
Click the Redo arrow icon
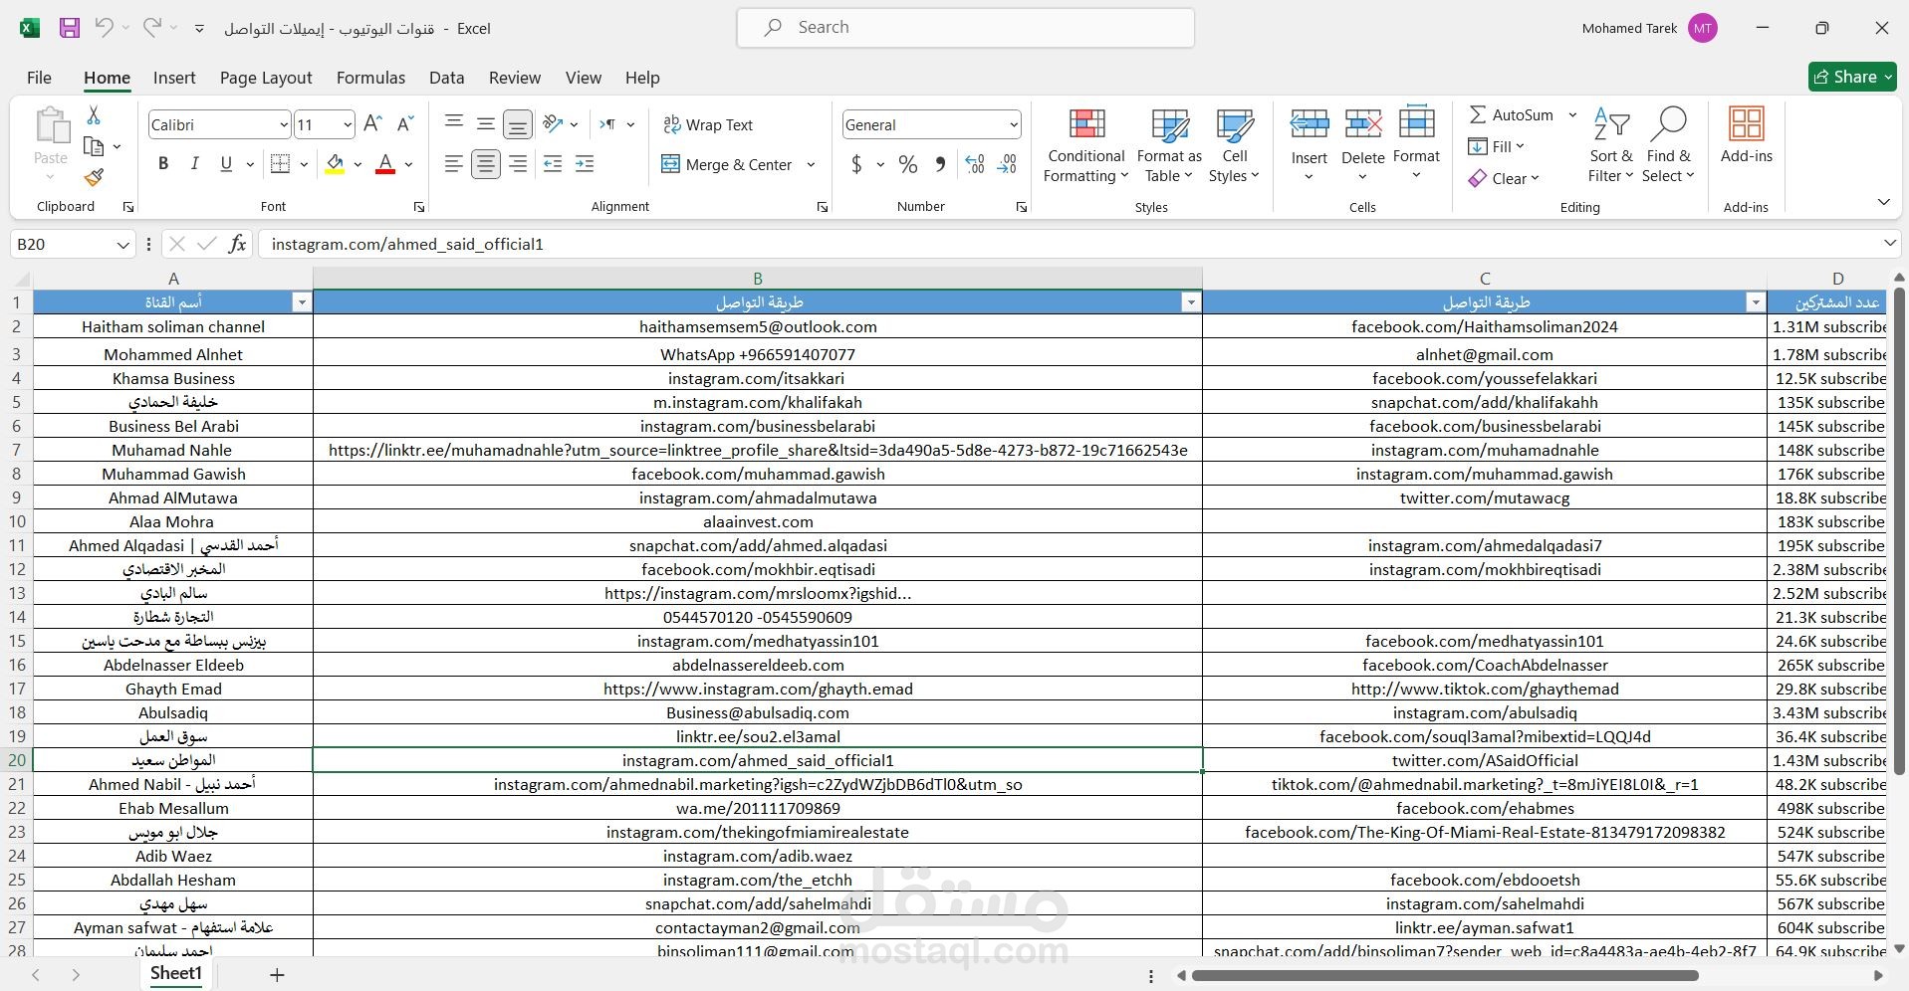151,28
